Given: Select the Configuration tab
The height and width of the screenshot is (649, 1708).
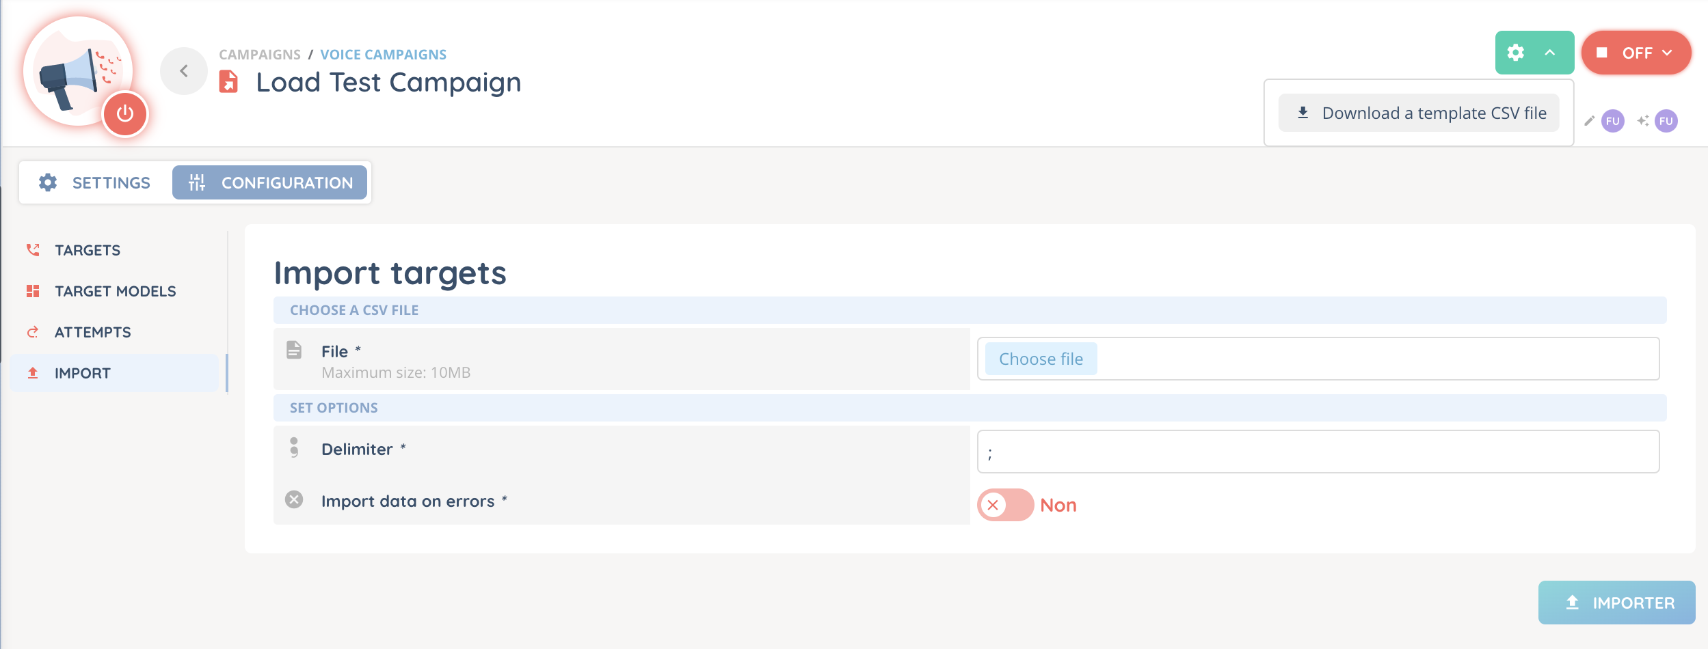Looking at the screenshot, I should click(270, 182).
